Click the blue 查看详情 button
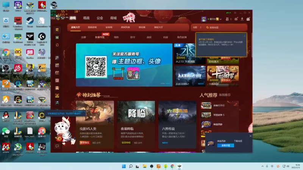The image size is (303, 170). click(225, 145)
